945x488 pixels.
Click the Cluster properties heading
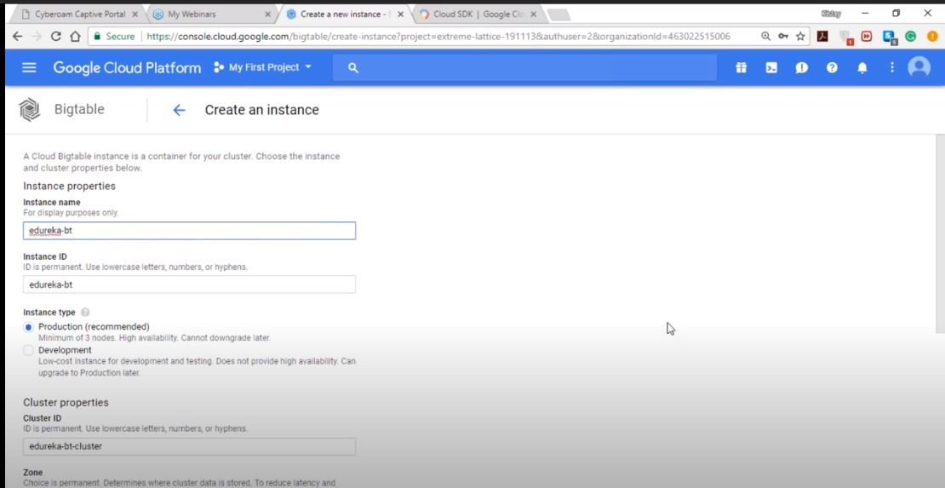pyautogui.click(x=66, y=402)
